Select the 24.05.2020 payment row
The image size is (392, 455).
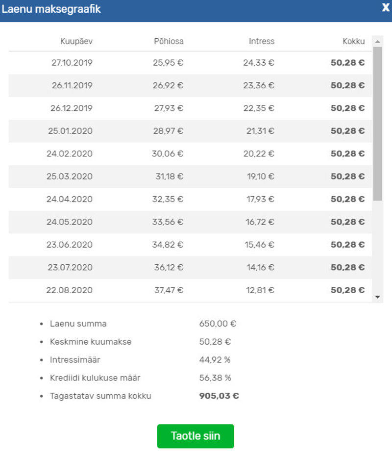coord(190,222)
